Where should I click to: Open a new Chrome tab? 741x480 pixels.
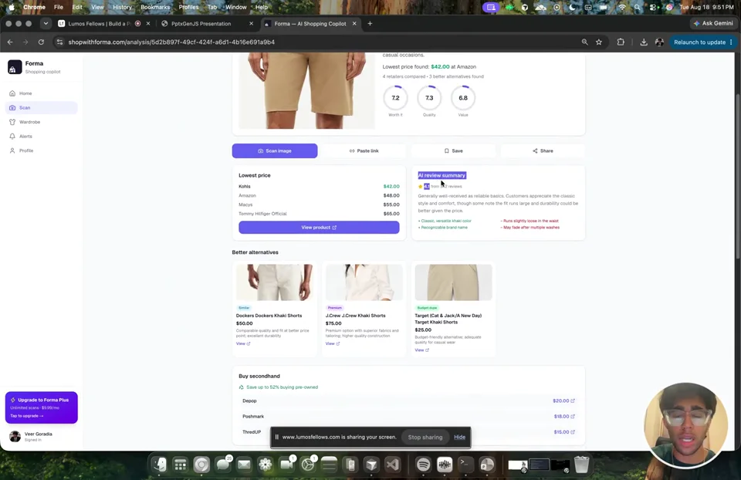click(x=370, y=23)
